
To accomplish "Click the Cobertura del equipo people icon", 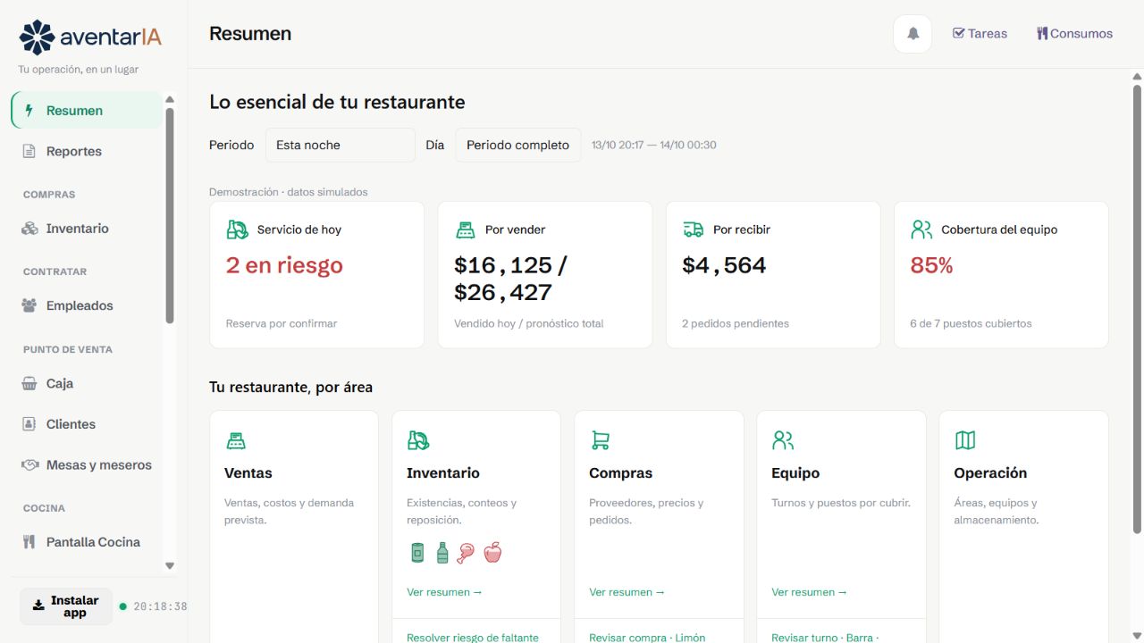I will [x=921, y=230].
